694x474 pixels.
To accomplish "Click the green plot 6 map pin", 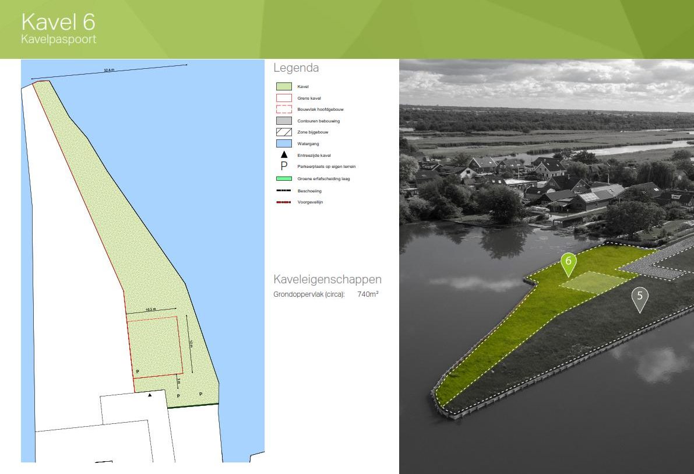I will tap(568, 264).
